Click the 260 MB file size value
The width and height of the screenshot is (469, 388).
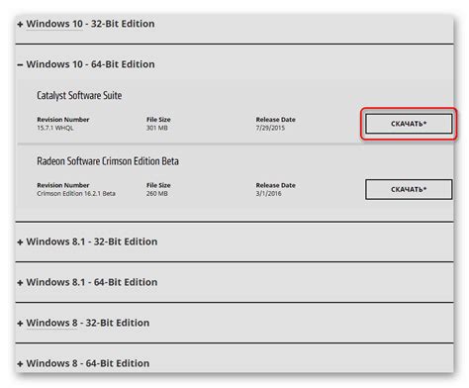pos(157,194)
